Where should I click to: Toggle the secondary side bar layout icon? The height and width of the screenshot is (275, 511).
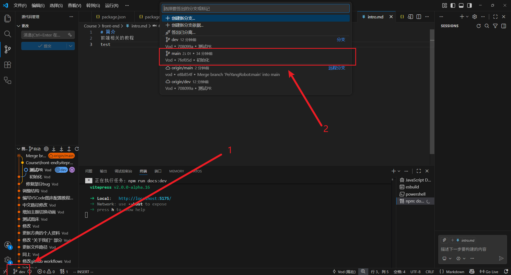[469, 5]
